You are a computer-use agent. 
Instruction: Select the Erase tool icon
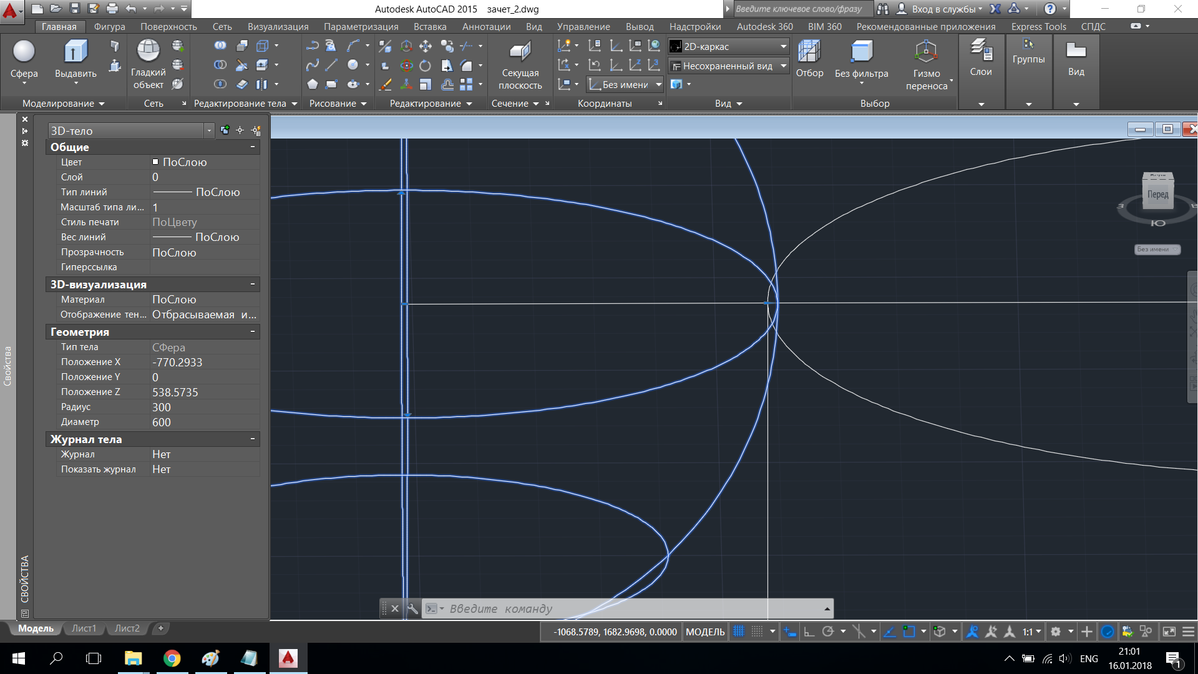click(386, 84)
